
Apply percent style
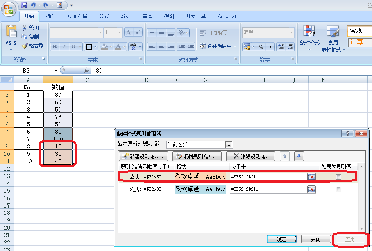(x=261, y=47)
